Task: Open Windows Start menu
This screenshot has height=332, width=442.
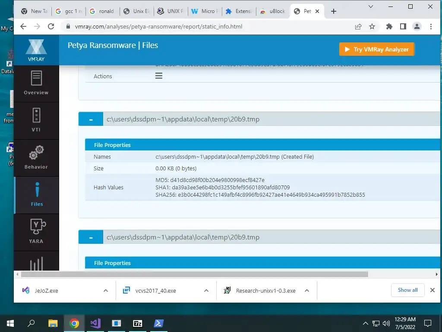Action: [10, 323]
